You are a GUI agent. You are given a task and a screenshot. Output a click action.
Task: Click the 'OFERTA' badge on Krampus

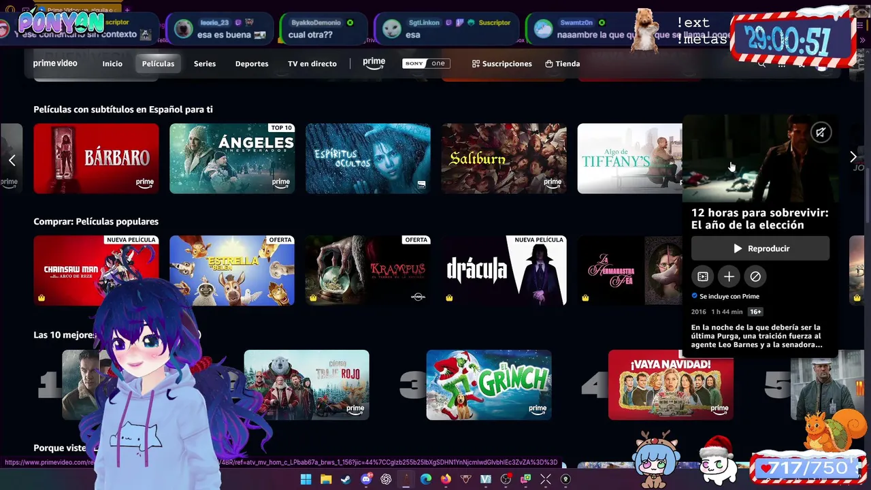(416, 240)
